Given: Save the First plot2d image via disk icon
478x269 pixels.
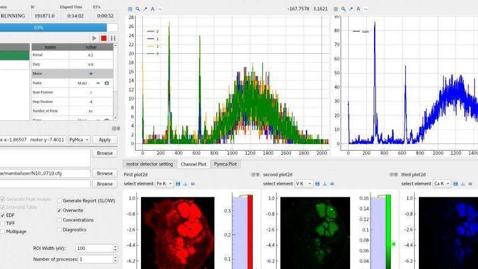Looking at the screenshot, I should coord(178,184).
